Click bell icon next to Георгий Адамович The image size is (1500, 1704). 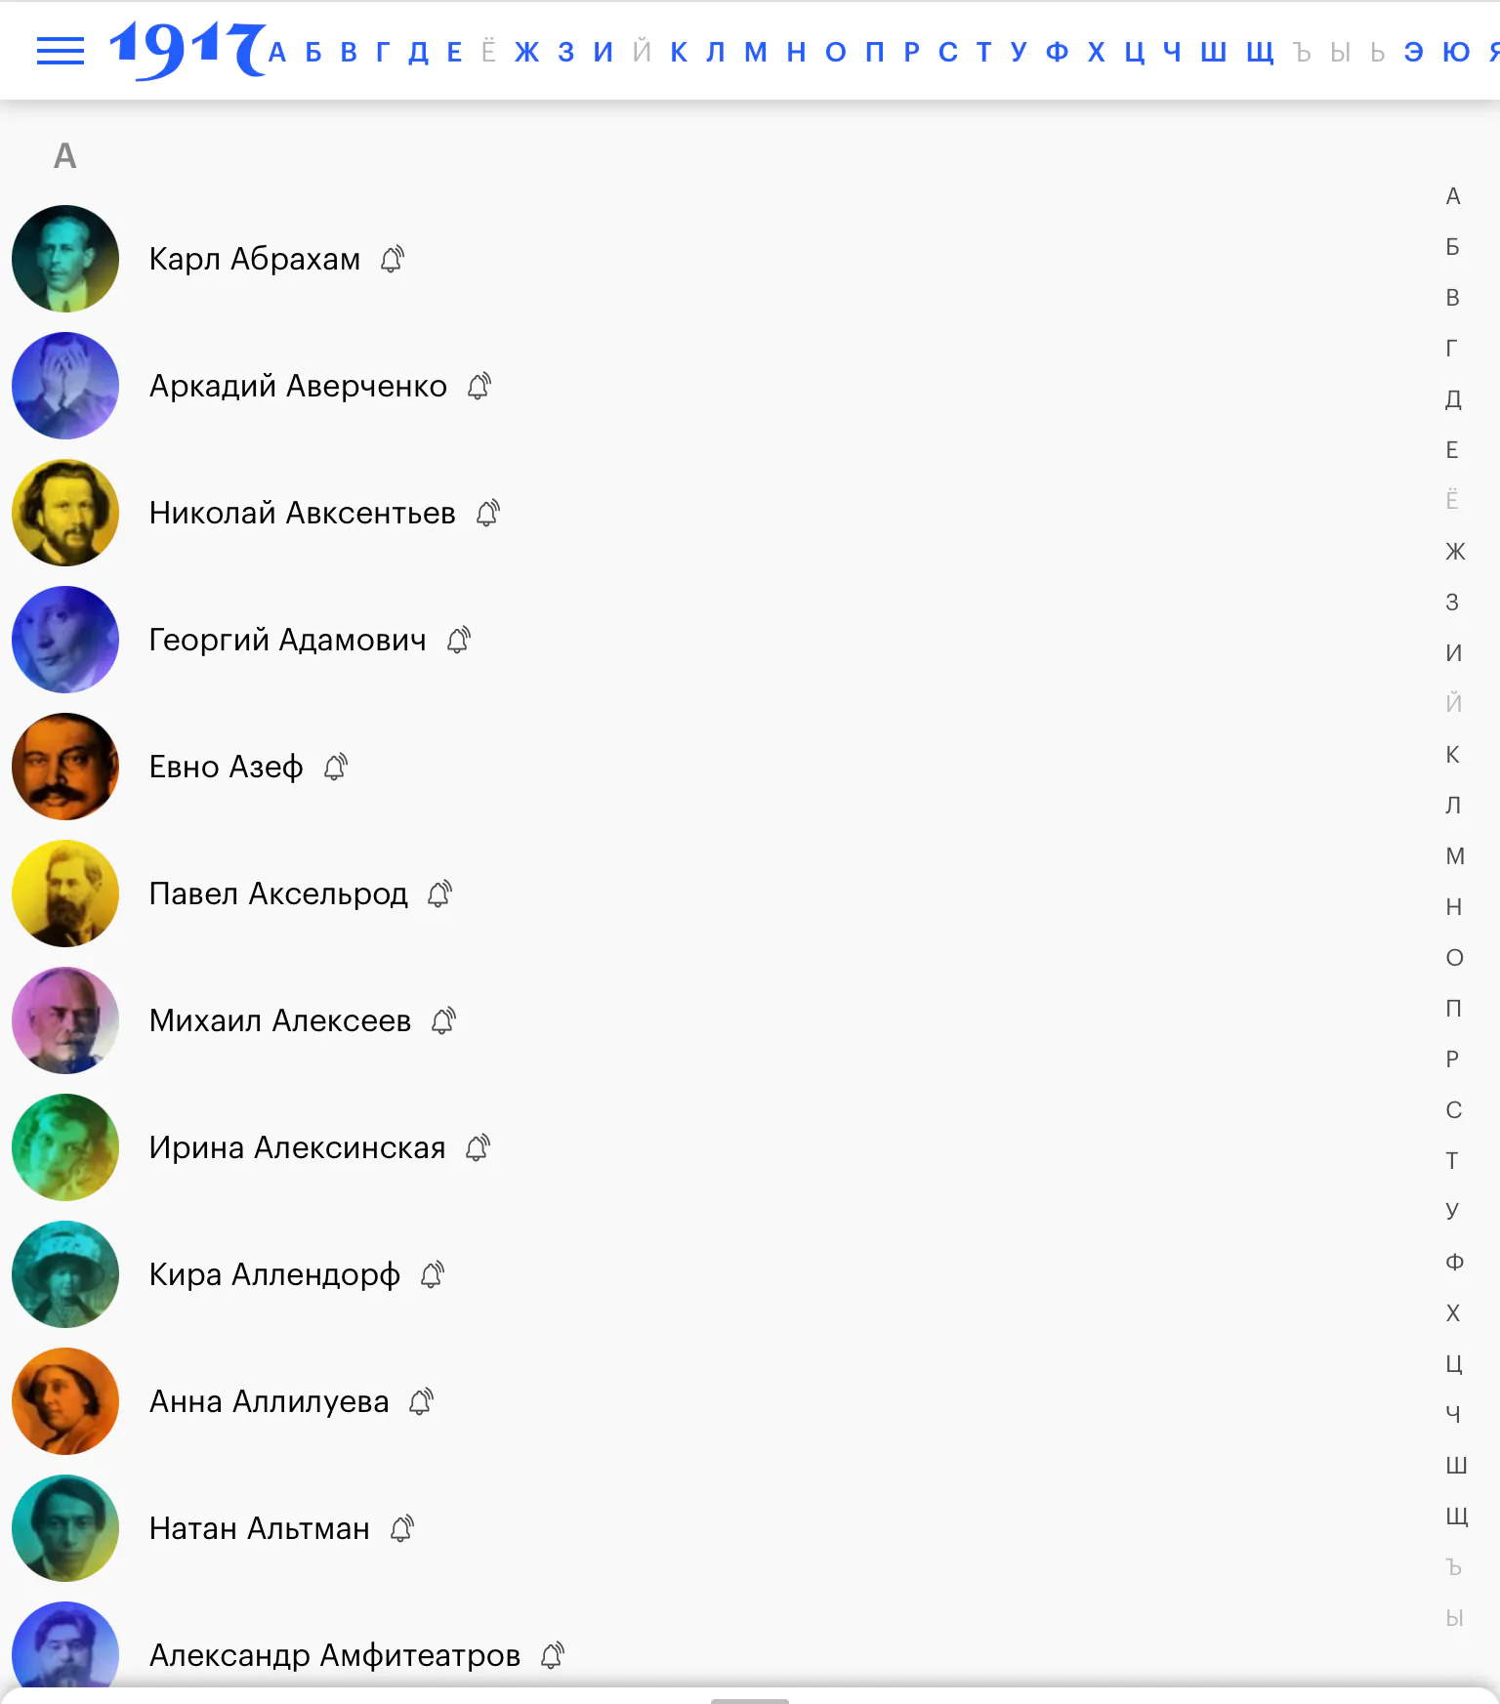[x=459, y=640]
